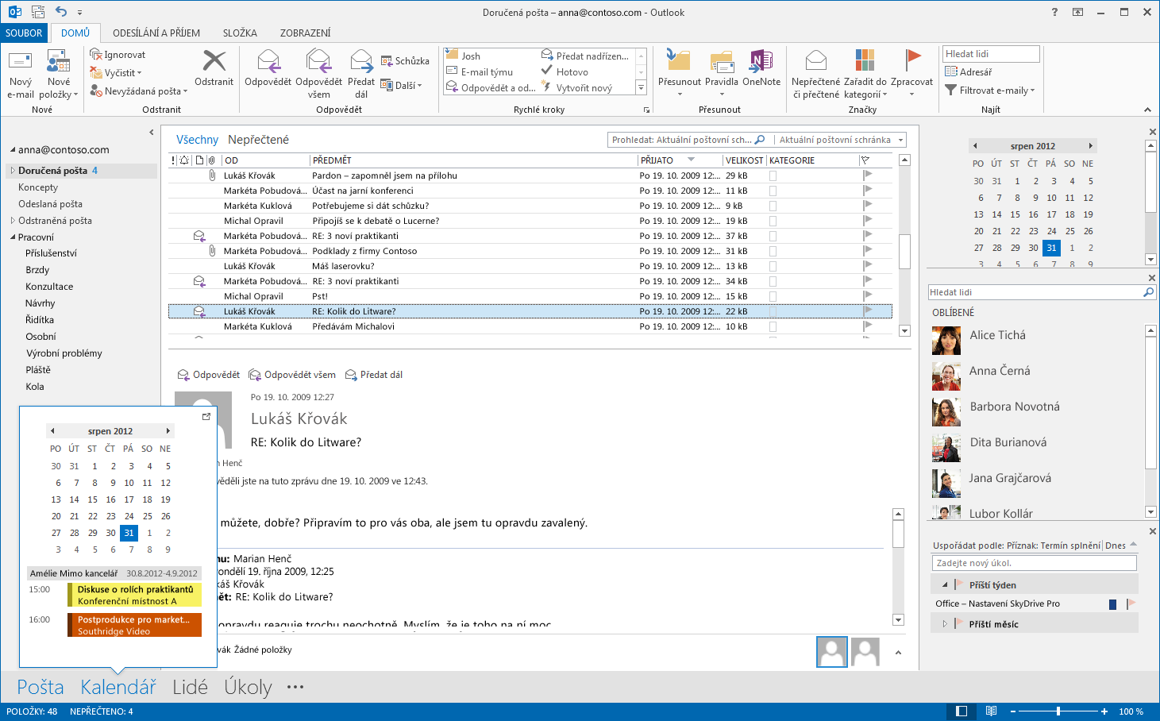Click Odpovědět všem in reading pane

tap(292, 375)
